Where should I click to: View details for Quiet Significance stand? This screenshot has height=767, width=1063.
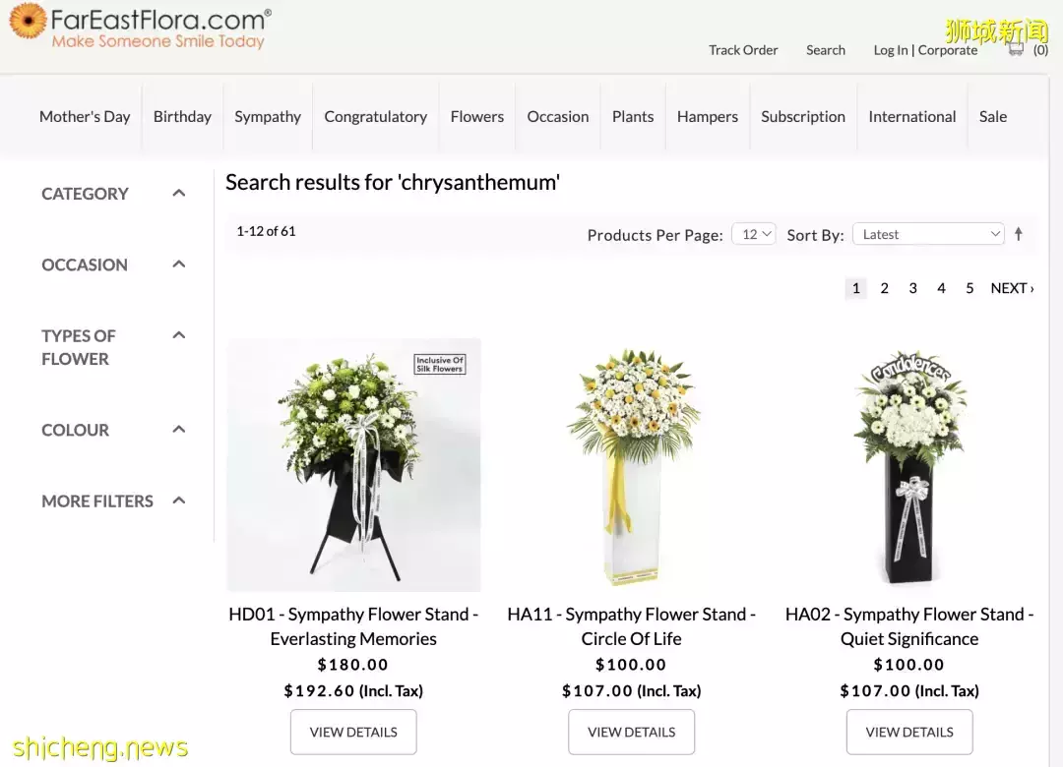[908, 732]
